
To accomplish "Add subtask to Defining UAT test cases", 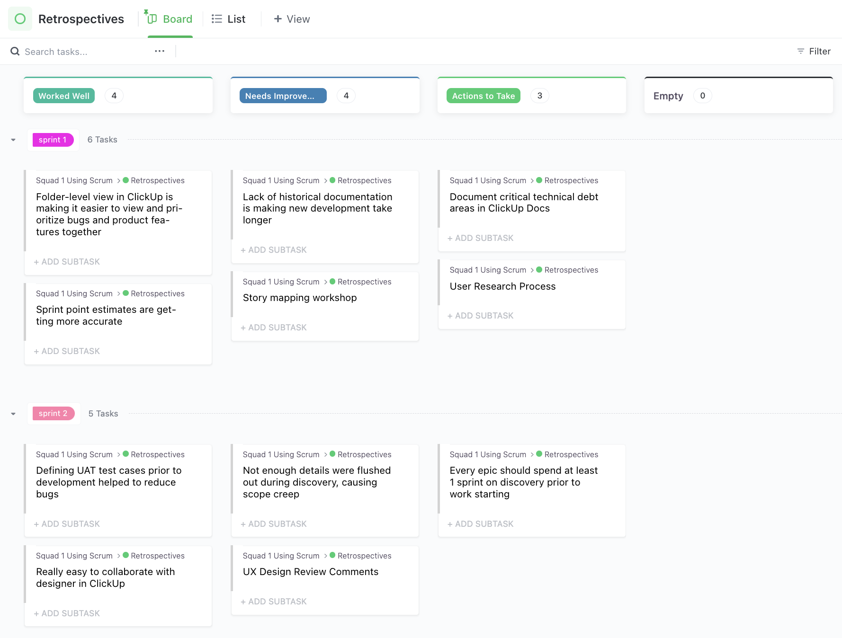I will (67, 524).
